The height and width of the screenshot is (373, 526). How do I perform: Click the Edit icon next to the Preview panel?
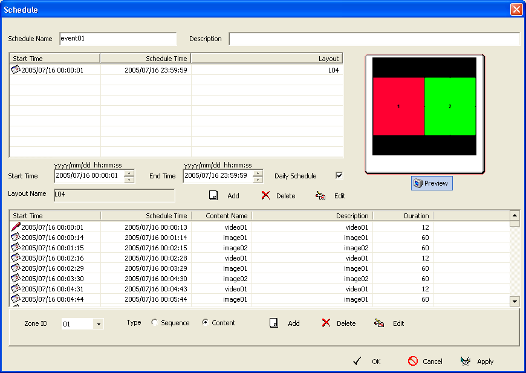tap(320, 195)
